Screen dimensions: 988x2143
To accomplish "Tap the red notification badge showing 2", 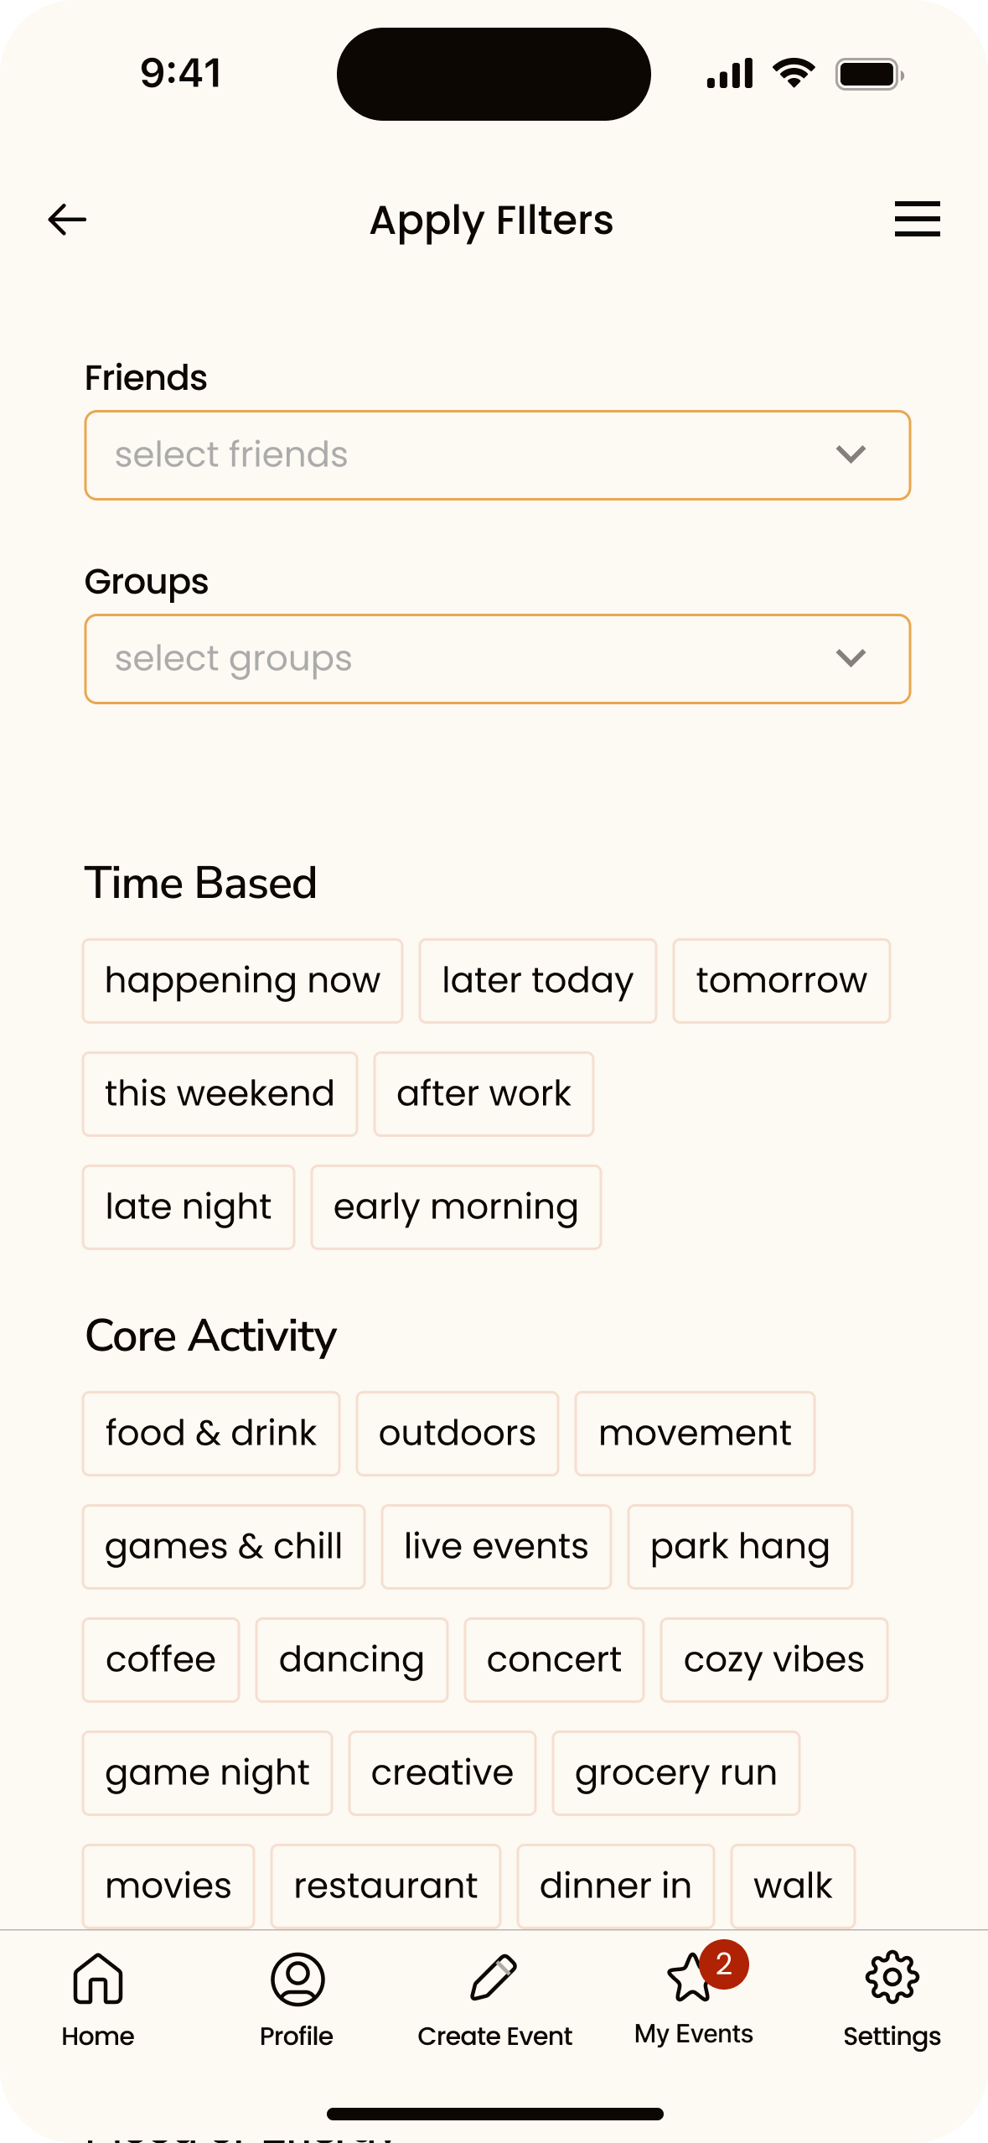I will pos(724,1964).
